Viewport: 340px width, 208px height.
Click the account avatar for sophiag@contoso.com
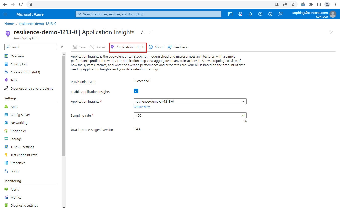[x=333, y=14]
